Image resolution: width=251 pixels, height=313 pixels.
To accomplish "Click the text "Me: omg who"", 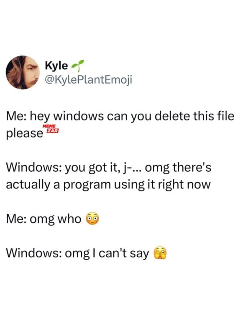I will point(44,219).
